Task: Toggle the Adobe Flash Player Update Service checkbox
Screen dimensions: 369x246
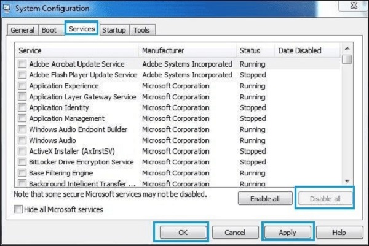Action: [x=23, y=75]
